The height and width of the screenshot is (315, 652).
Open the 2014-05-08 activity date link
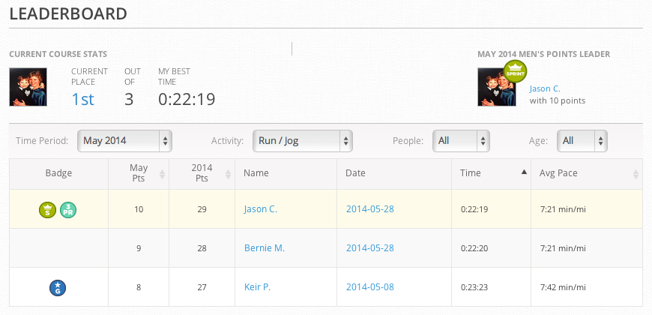click(369, 286)
